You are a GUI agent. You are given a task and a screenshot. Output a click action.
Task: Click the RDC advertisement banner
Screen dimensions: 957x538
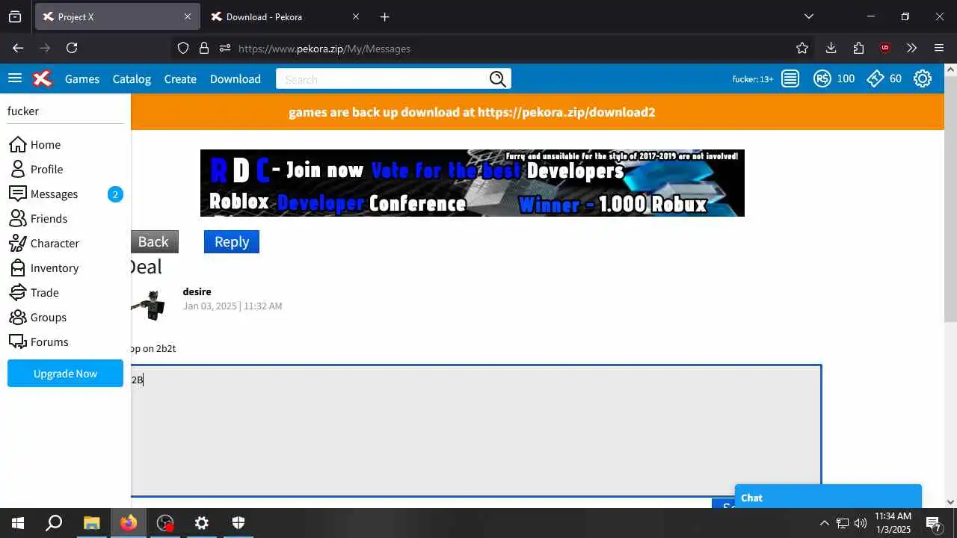[473, 183]
